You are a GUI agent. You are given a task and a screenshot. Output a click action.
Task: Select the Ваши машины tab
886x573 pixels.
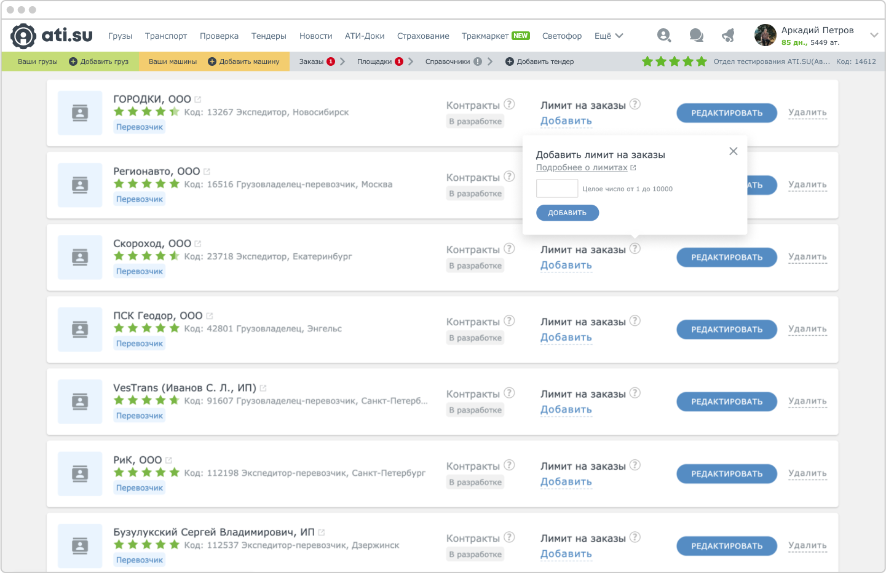pyautogui.click(x=173, y=61)
